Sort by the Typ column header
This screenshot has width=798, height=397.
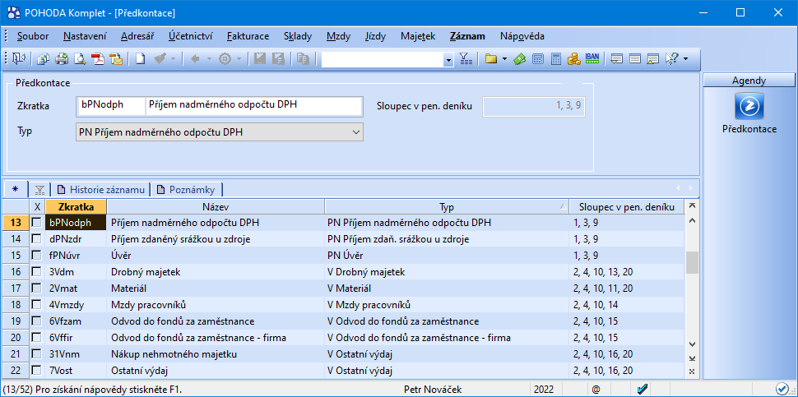click(447, 207)
